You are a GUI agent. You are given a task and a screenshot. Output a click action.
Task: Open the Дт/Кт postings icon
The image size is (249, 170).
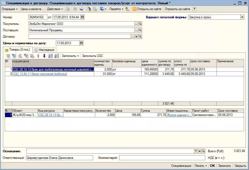point(127,9)
